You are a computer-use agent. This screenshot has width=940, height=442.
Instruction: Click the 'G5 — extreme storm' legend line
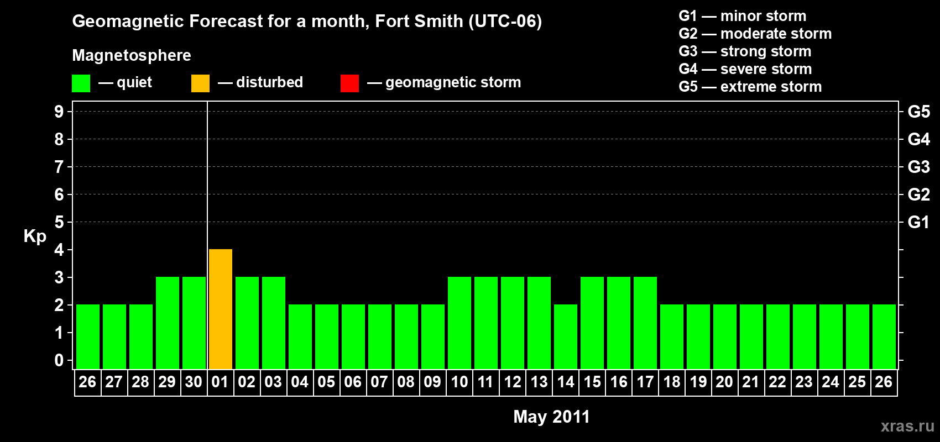[750, 87]
